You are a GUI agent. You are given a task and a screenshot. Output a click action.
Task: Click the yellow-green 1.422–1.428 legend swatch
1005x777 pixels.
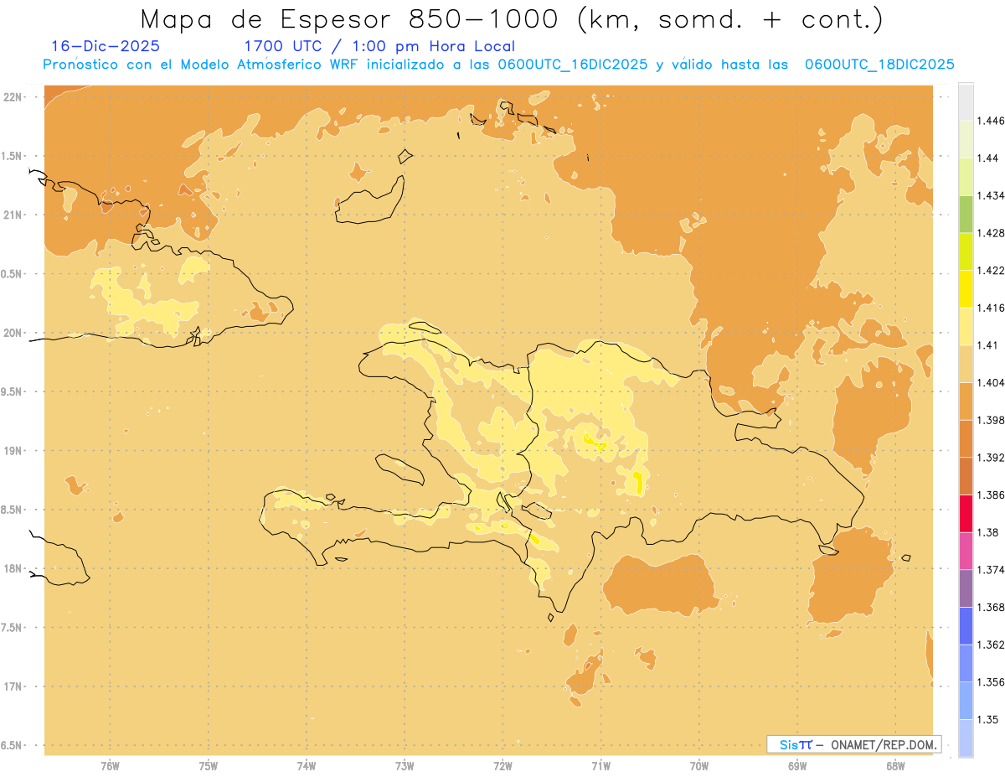pos(966,251)
